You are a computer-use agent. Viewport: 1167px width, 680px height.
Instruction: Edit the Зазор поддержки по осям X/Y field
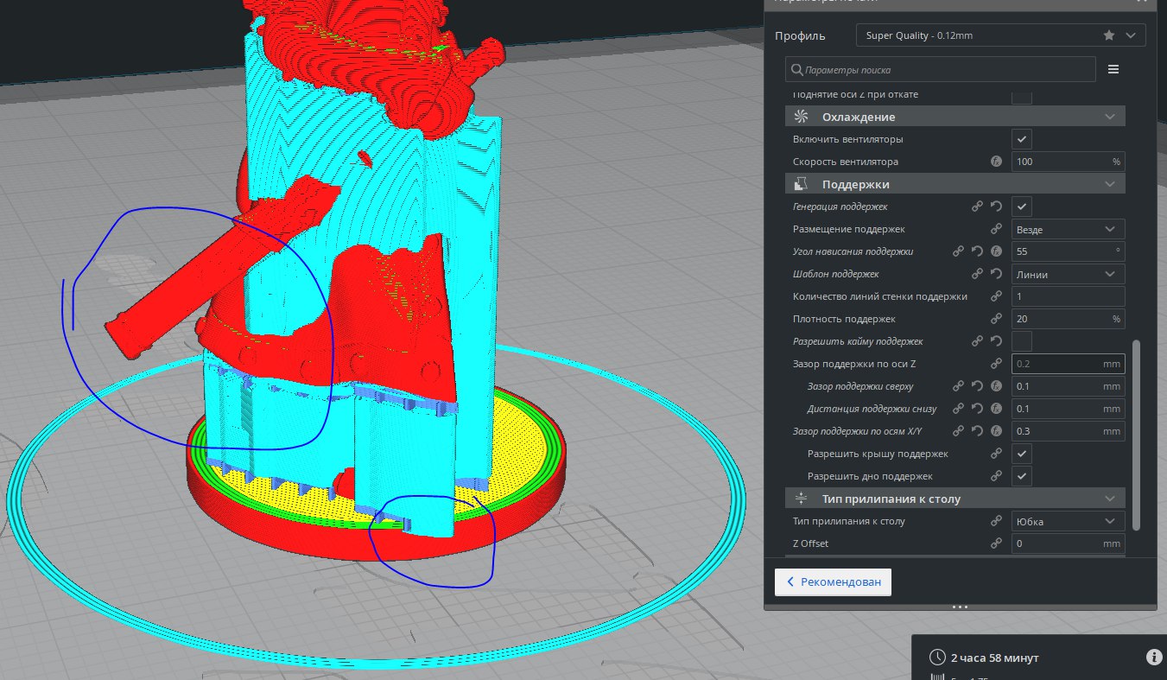tap(1069, 431)
